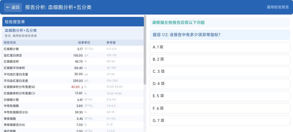The height and width of the screenshot is (132, 293).
Task: Click the 通用检验报告 label in header
Action: point(277,7)
